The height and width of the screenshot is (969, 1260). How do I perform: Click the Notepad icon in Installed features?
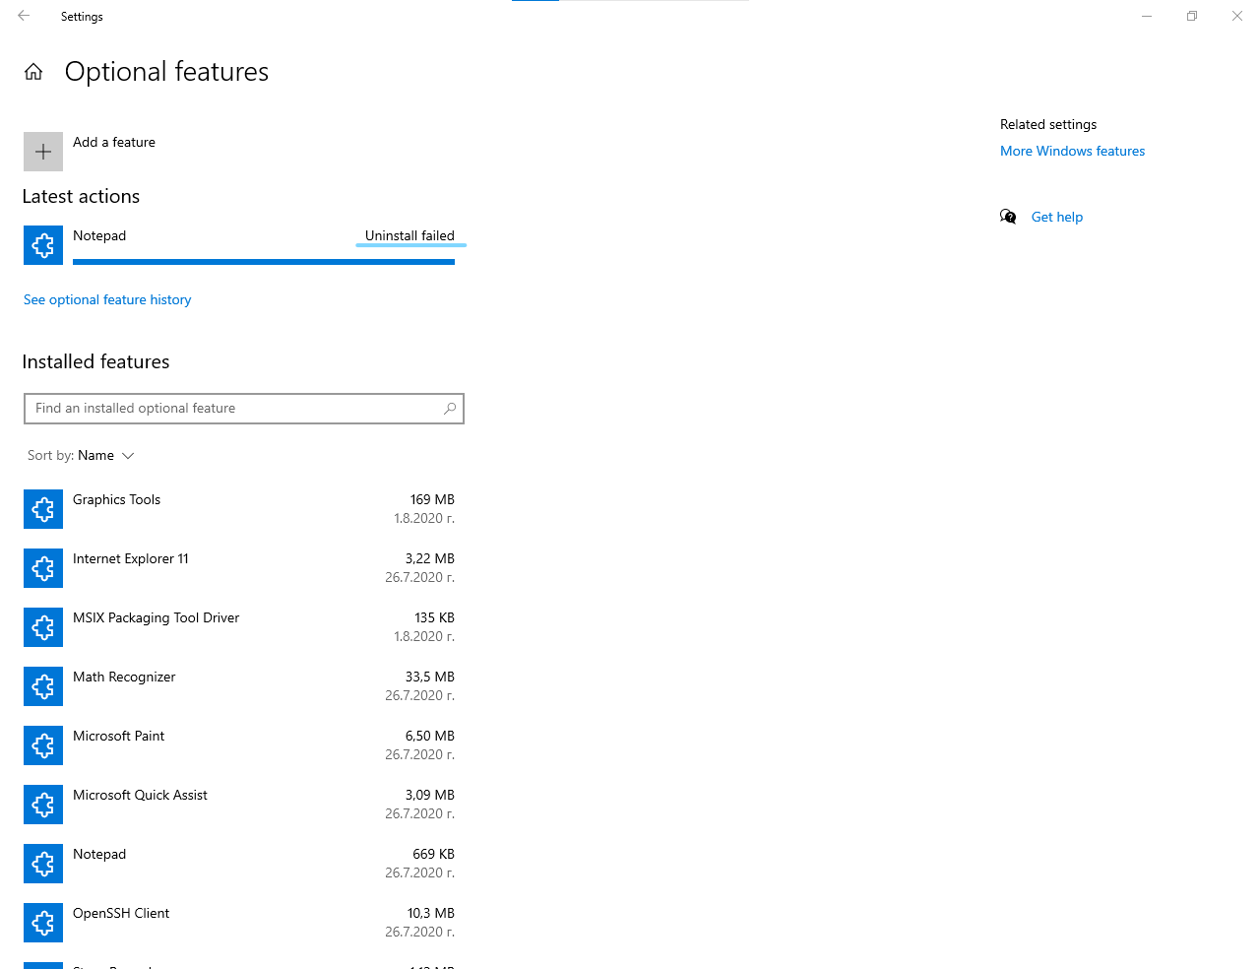coord(43,864)
